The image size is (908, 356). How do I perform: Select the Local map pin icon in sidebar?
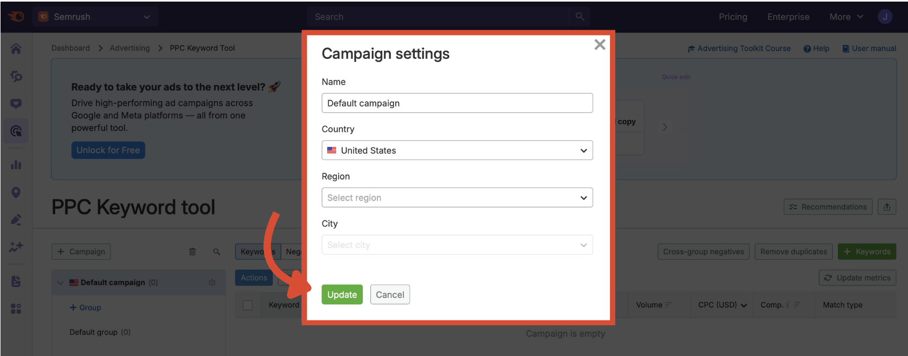16,192
